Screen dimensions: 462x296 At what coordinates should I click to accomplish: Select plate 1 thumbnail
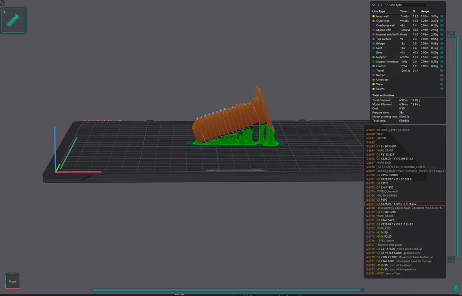(13, 21)
